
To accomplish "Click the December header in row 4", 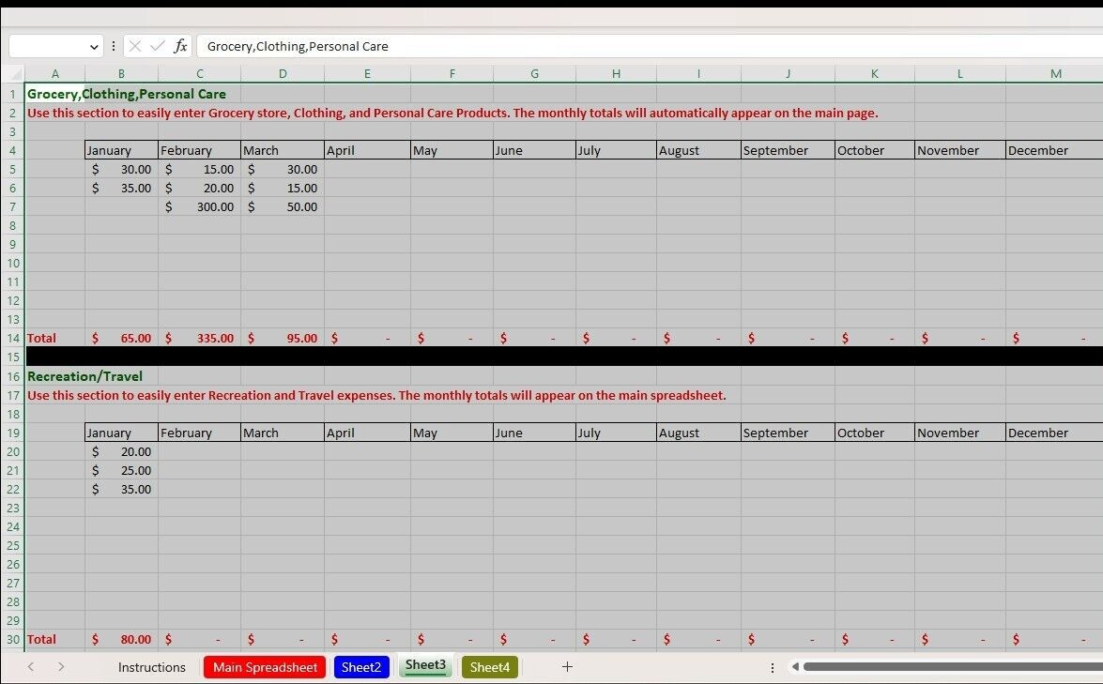I will [x=1054, y=150].
